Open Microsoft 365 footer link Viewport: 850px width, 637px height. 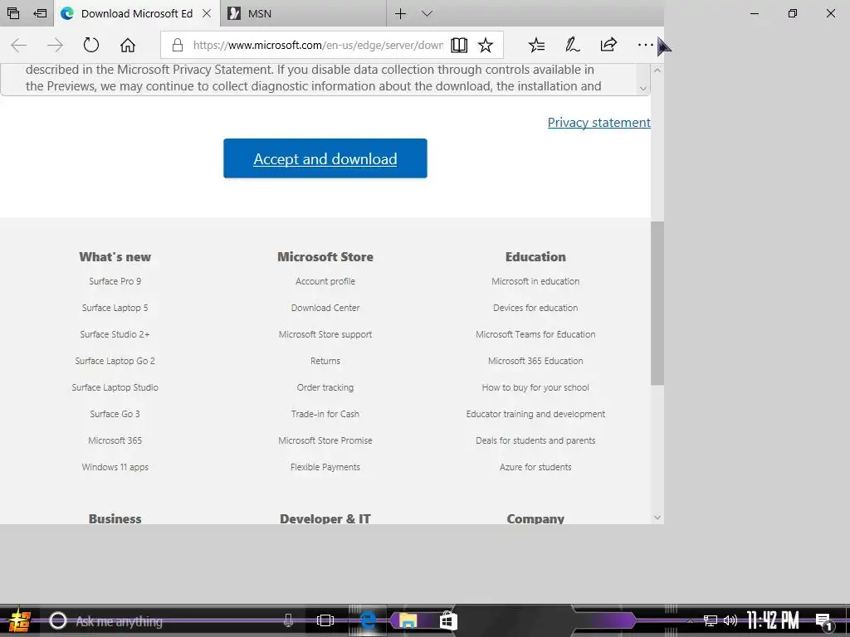point(115,440)
